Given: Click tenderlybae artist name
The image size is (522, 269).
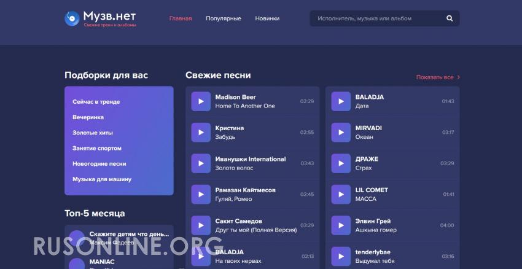Looking at the screenshot, I should (373, 252).
